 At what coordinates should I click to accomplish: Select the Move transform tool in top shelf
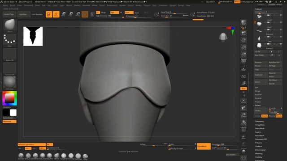click(63, 14)
